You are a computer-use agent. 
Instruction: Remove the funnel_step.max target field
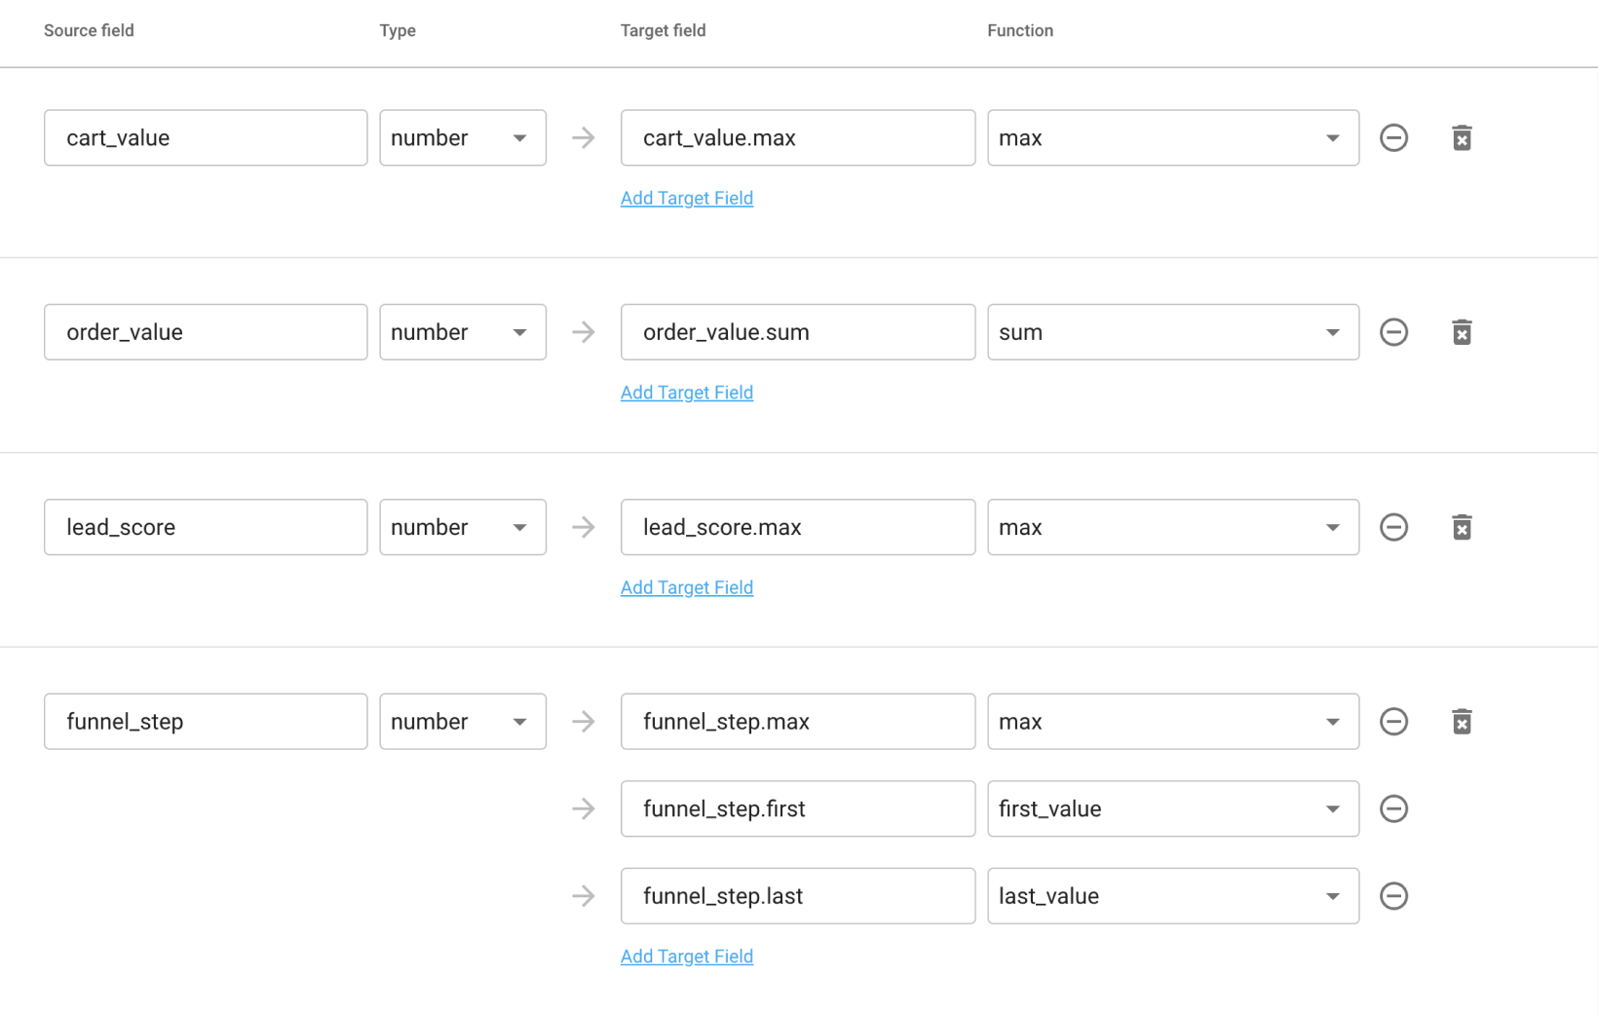[1393, 722]
